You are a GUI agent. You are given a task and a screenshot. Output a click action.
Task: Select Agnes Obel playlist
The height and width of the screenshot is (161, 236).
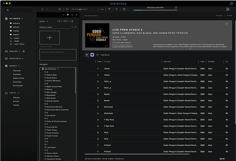click(x=52, y=75)
